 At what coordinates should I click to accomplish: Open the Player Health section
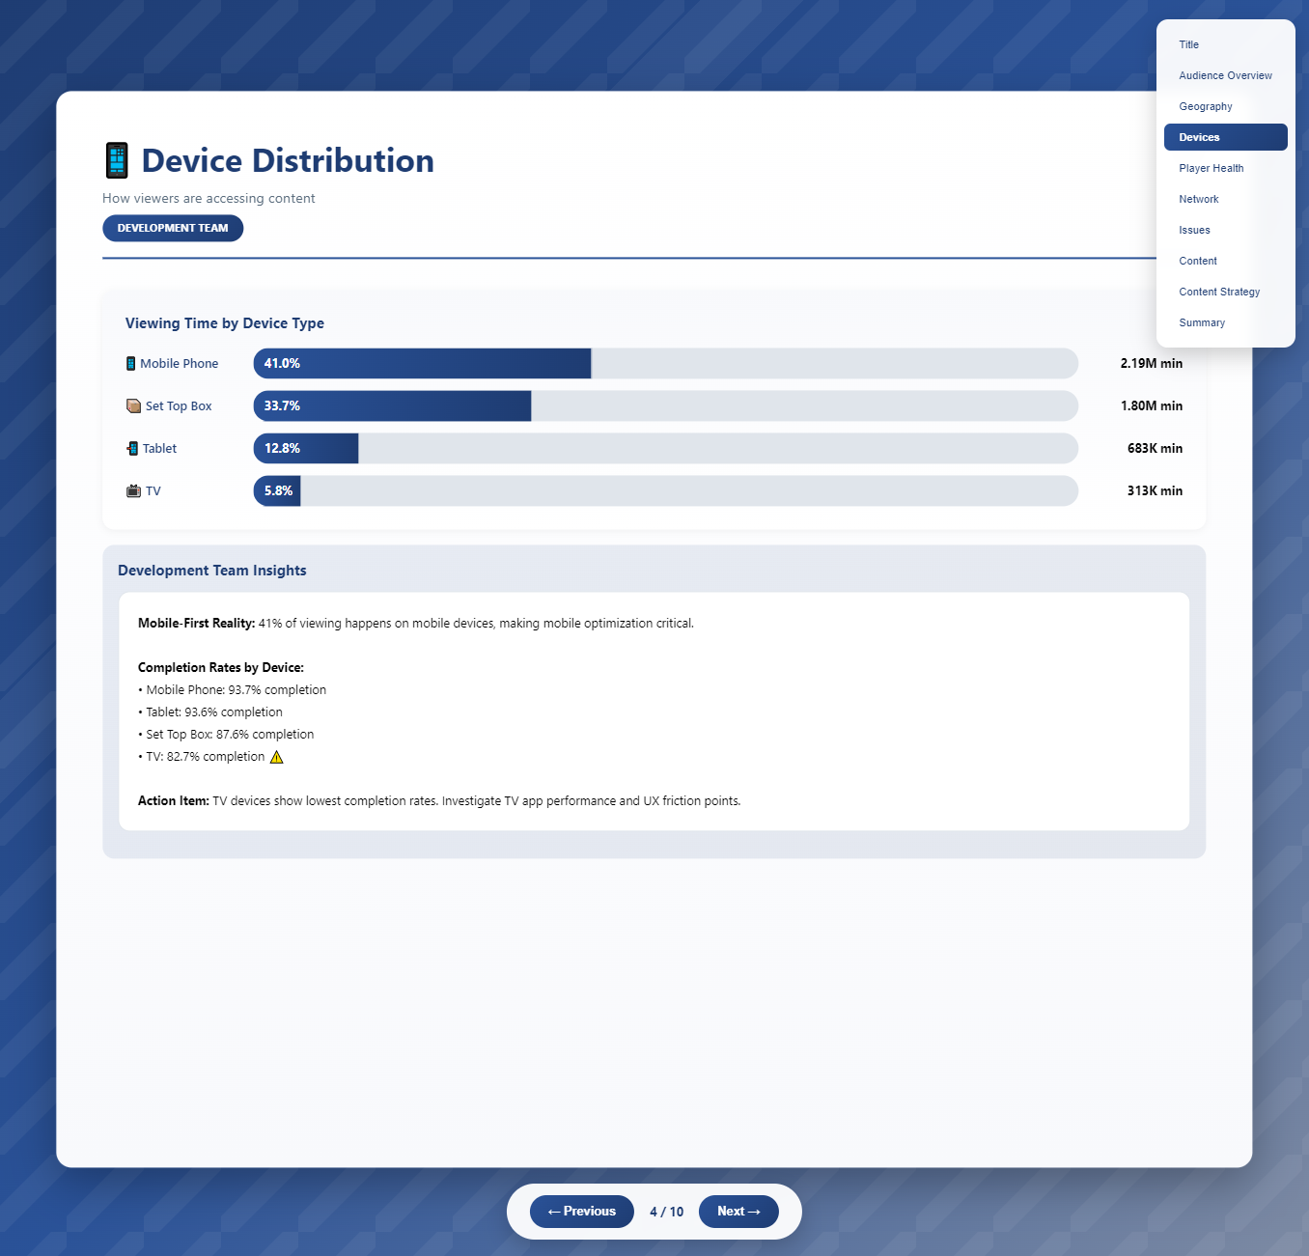[x=1211, y=168]
